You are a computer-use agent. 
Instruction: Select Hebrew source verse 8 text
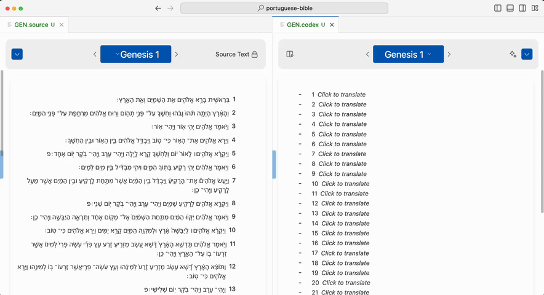[x=158, y=203]
